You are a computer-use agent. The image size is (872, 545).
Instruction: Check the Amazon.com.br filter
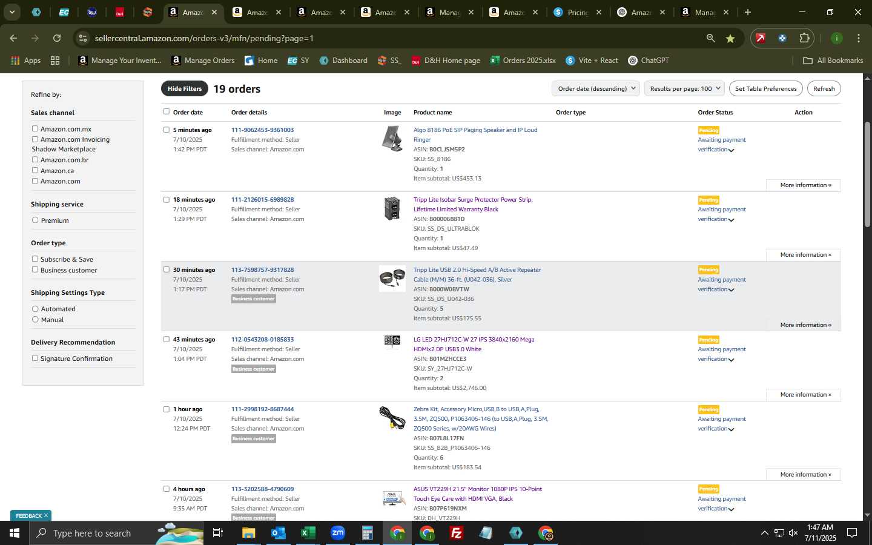[x=35, y=159]
